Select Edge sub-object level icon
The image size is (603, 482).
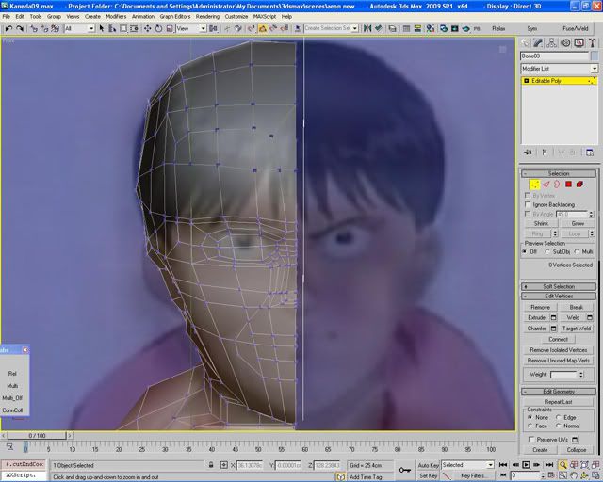(x=546, y=185)
